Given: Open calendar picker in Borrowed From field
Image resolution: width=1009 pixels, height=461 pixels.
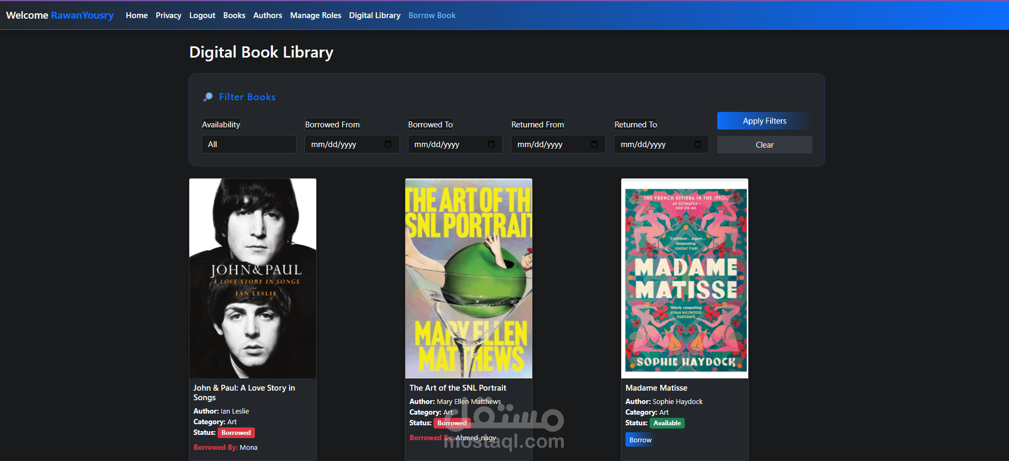Looking at the screenshot, I should coord(388,144).
